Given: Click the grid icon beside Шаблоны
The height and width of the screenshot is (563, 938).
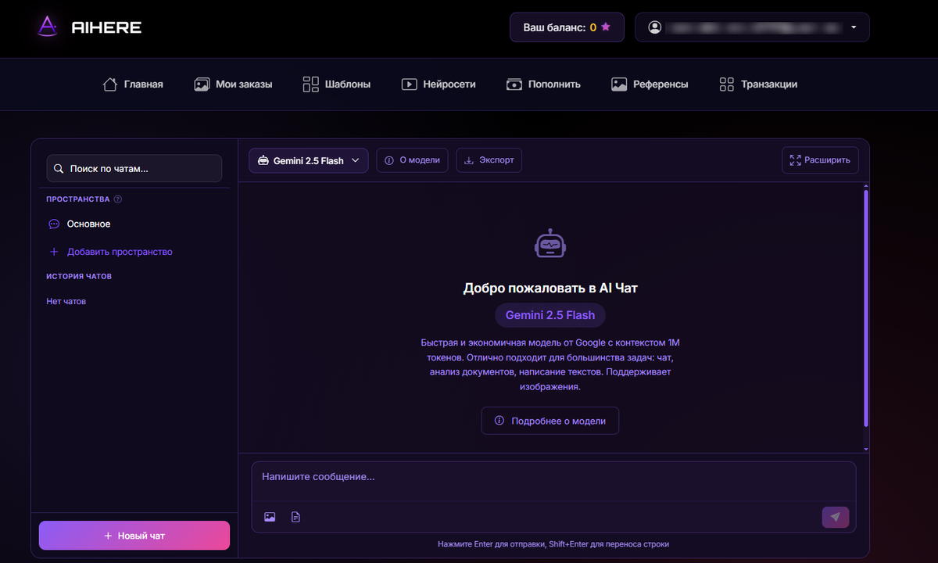Looking at the screenshot, I should coord(310,84).
